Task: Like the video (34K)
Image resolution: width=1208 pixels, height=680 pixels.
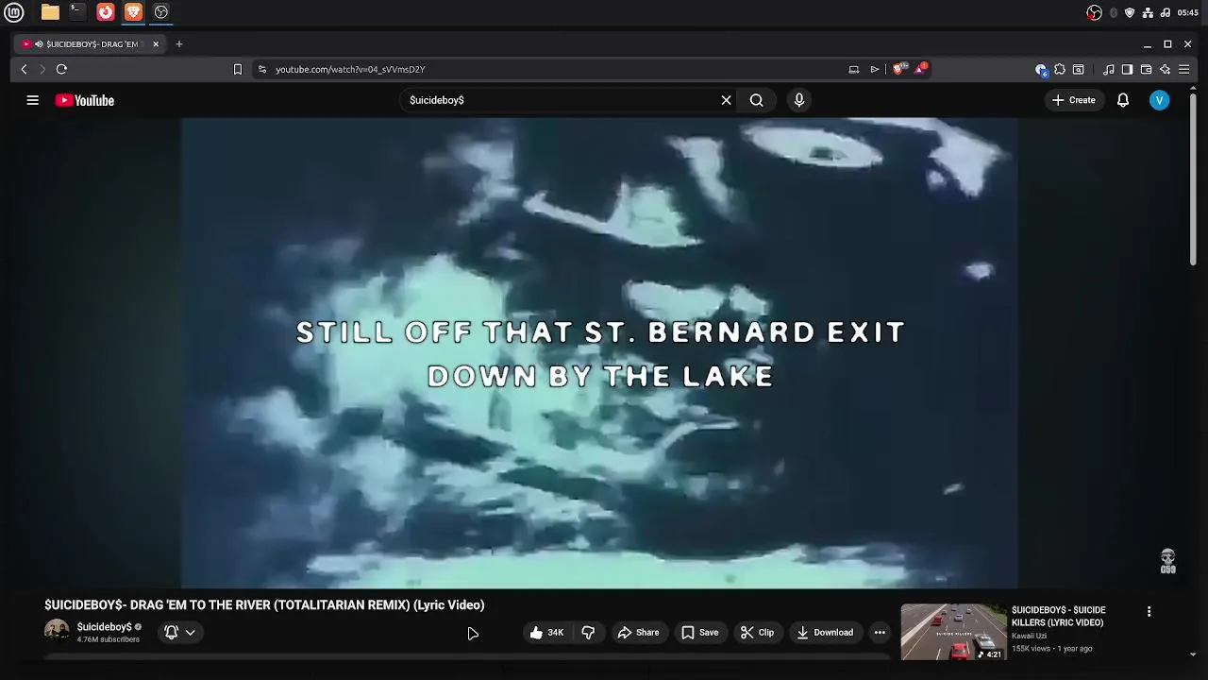Action: click(546, 633)
